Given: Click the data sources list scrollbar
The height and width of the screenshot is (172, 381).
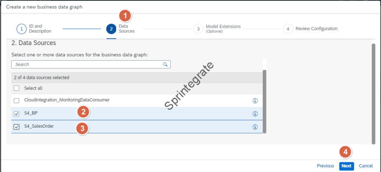Looking at the screenshot, I should [265, 101].
